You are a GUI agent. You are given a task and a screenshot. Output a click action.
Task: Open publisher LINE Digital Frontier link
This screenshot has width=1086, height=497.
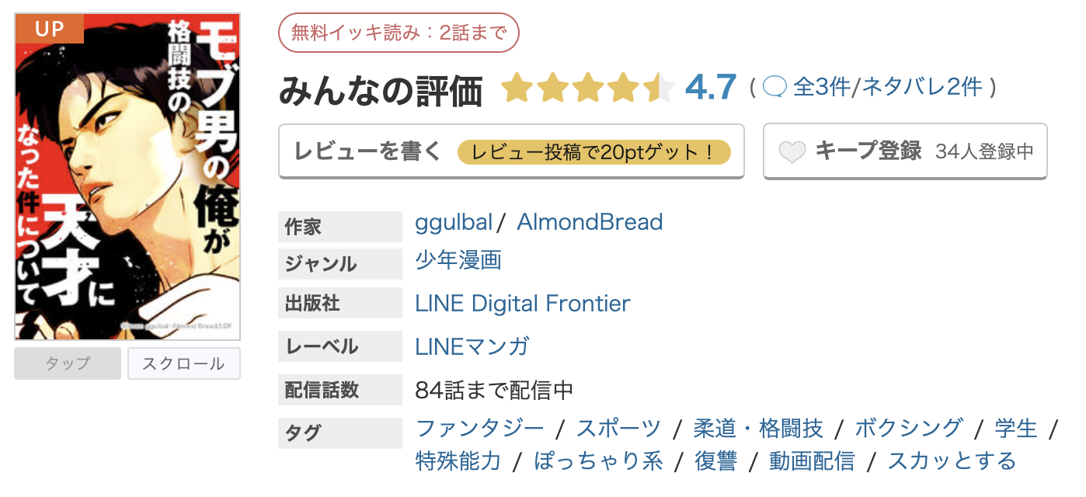point(523,304)
